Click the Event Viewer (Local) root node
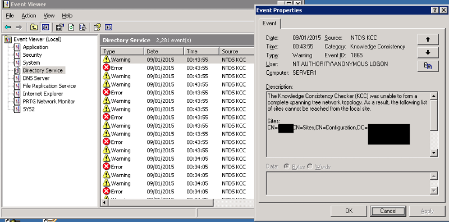 [37, 39]
